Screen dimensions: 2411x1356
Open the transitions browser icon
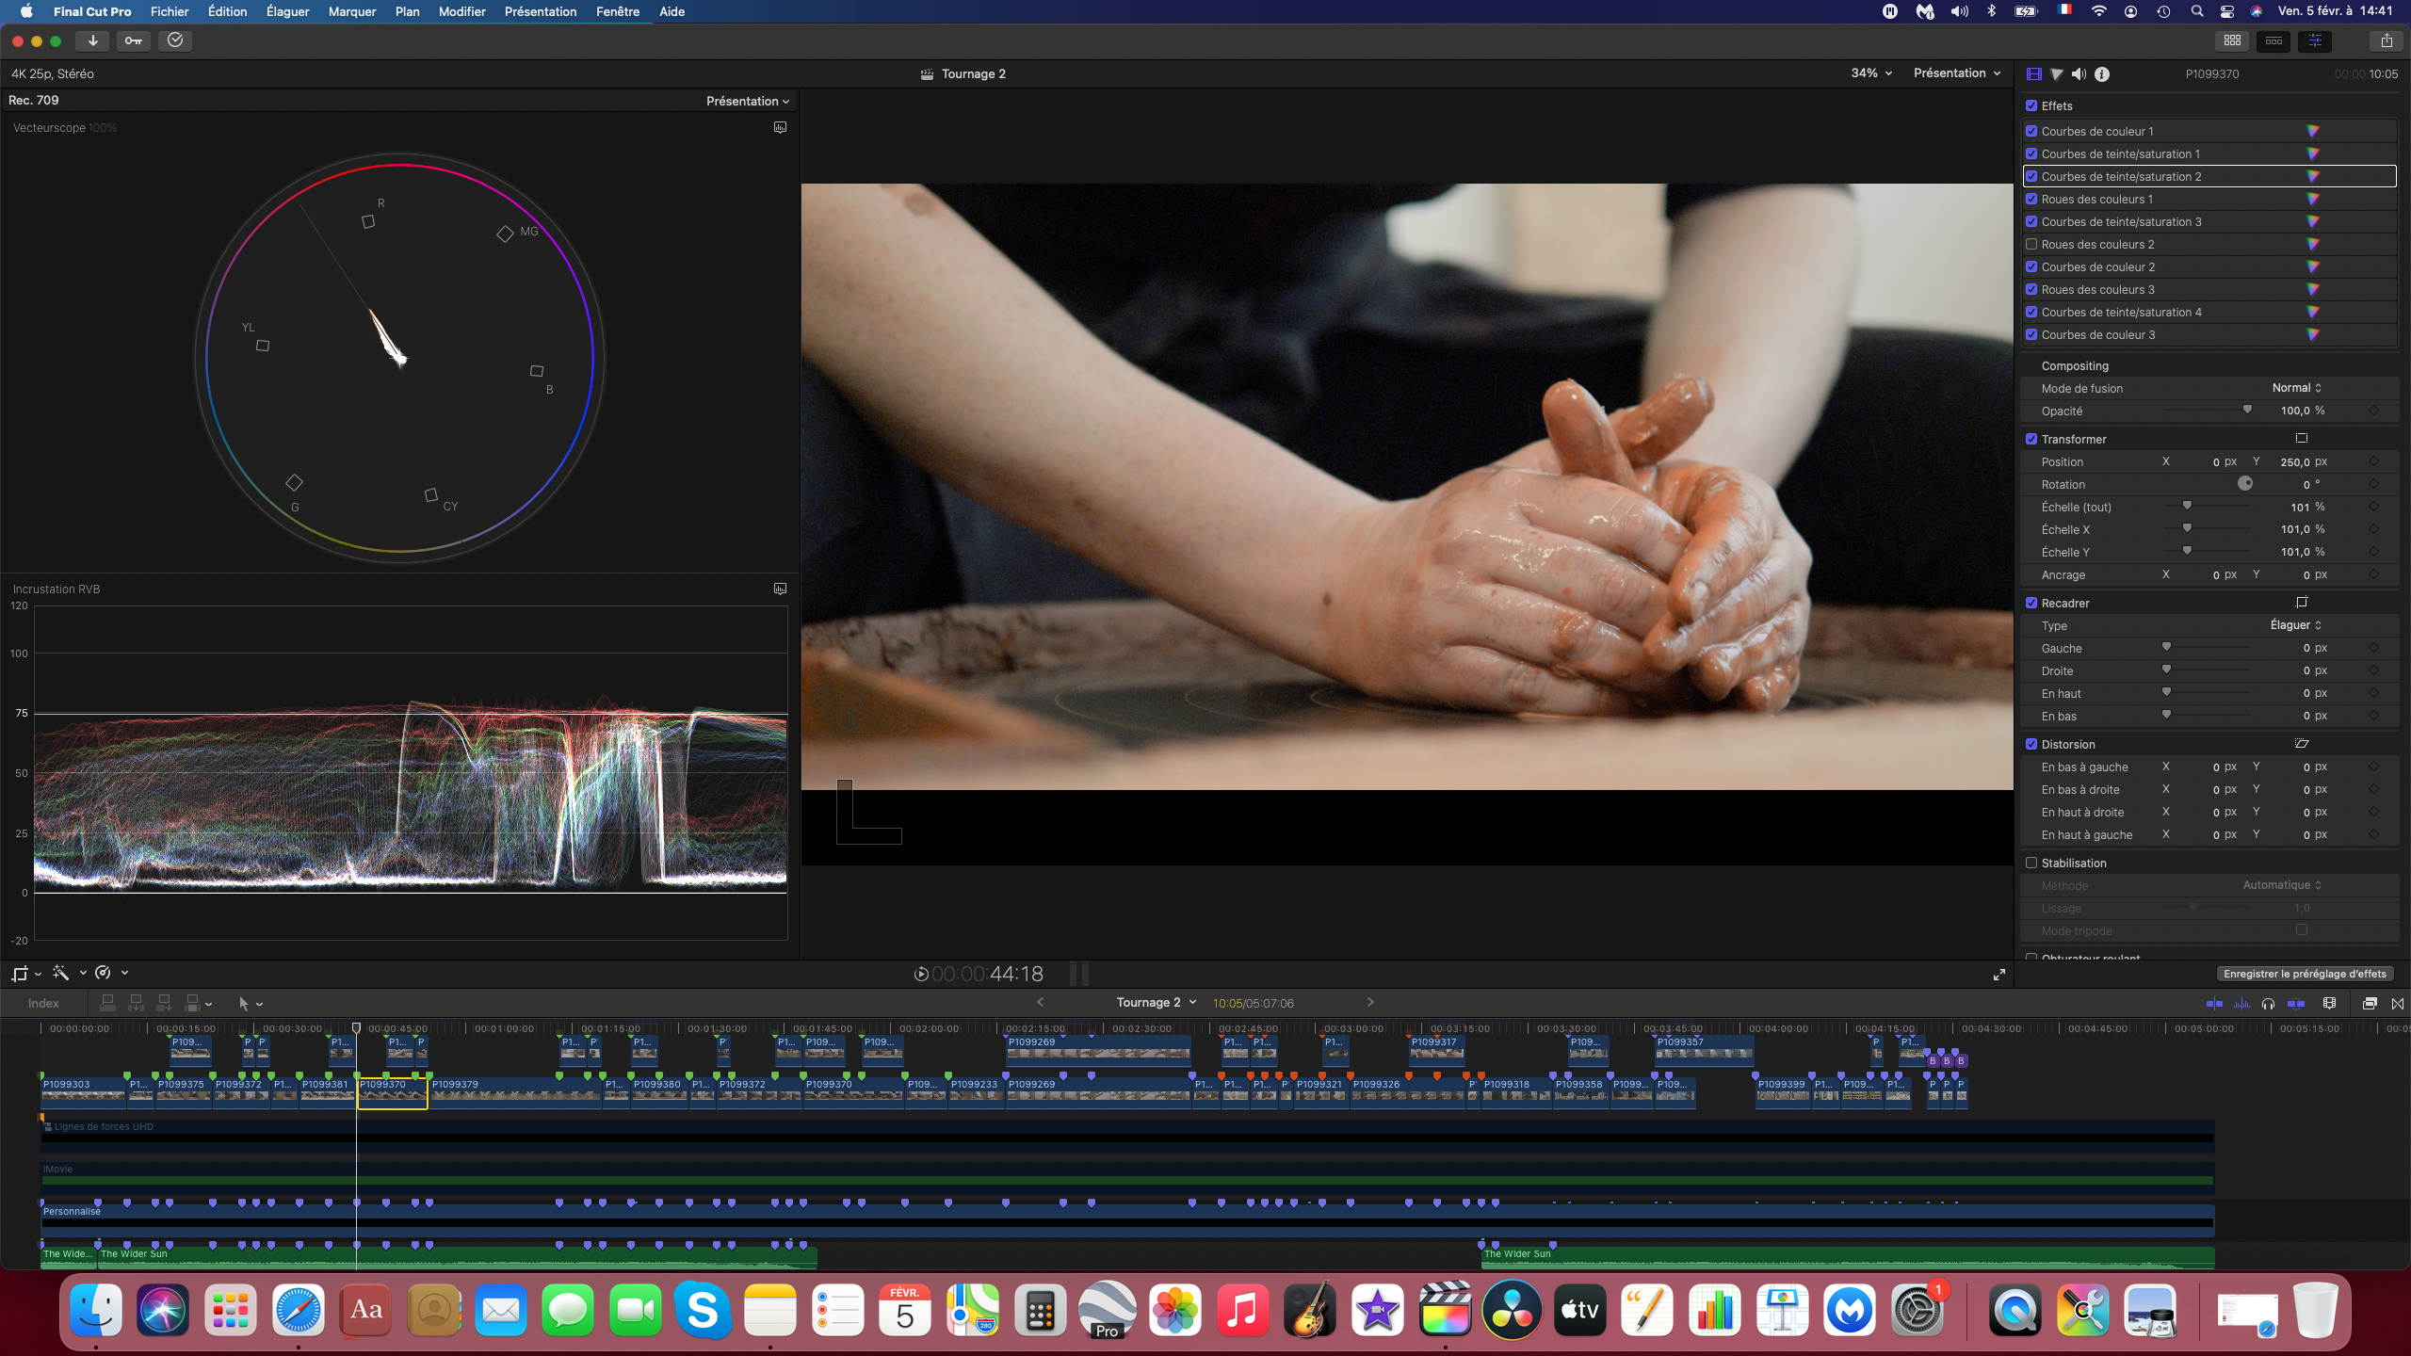[x=2398, y=1003]
